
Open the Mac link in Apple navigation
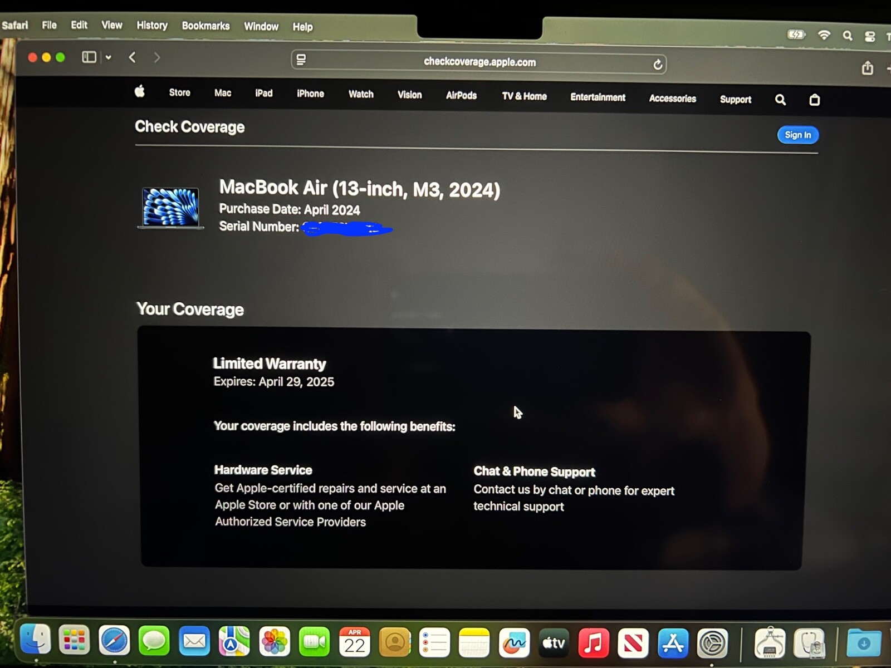point(223,93)
